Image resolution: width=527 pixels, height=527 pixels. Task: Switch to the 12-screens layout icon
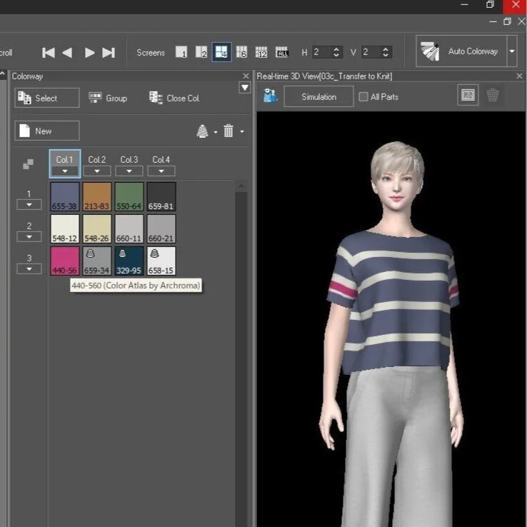[x=261, y=52]
